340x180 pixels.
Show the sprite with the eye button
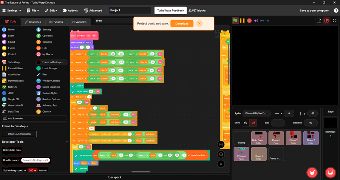246,123
